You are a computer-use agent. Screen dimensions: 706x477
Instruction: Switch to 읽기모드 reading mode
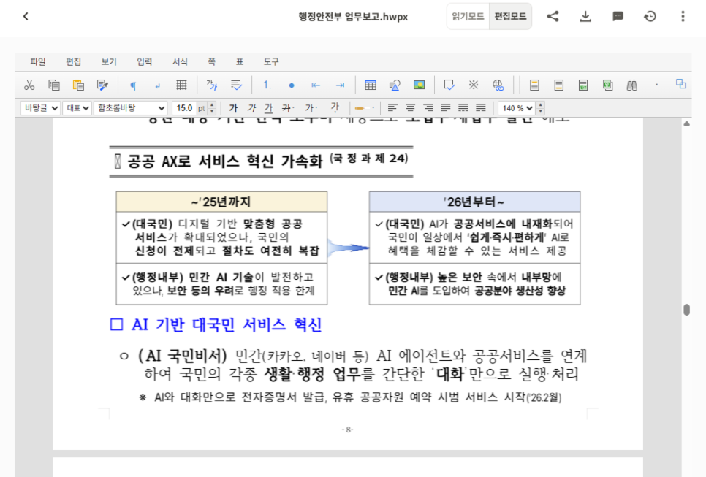tap(468, 16)
